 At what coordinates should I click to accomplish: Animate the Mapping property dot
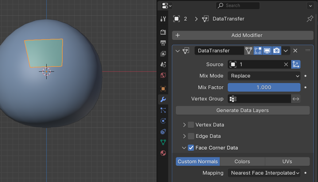305,173
